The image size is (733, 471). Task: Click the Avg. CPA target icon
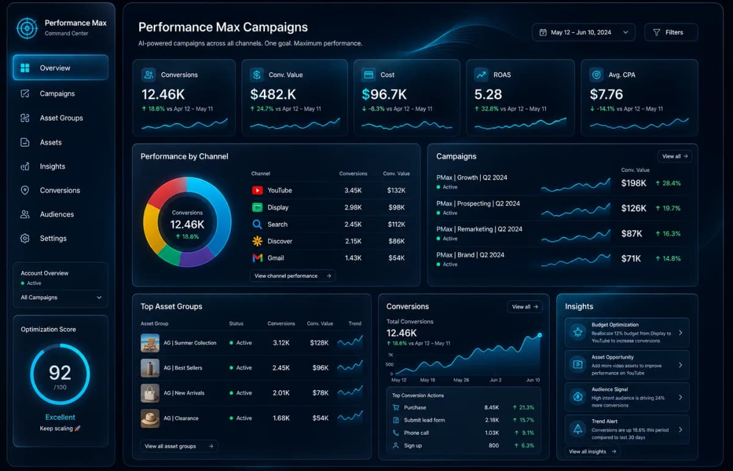tap(596, 75)
